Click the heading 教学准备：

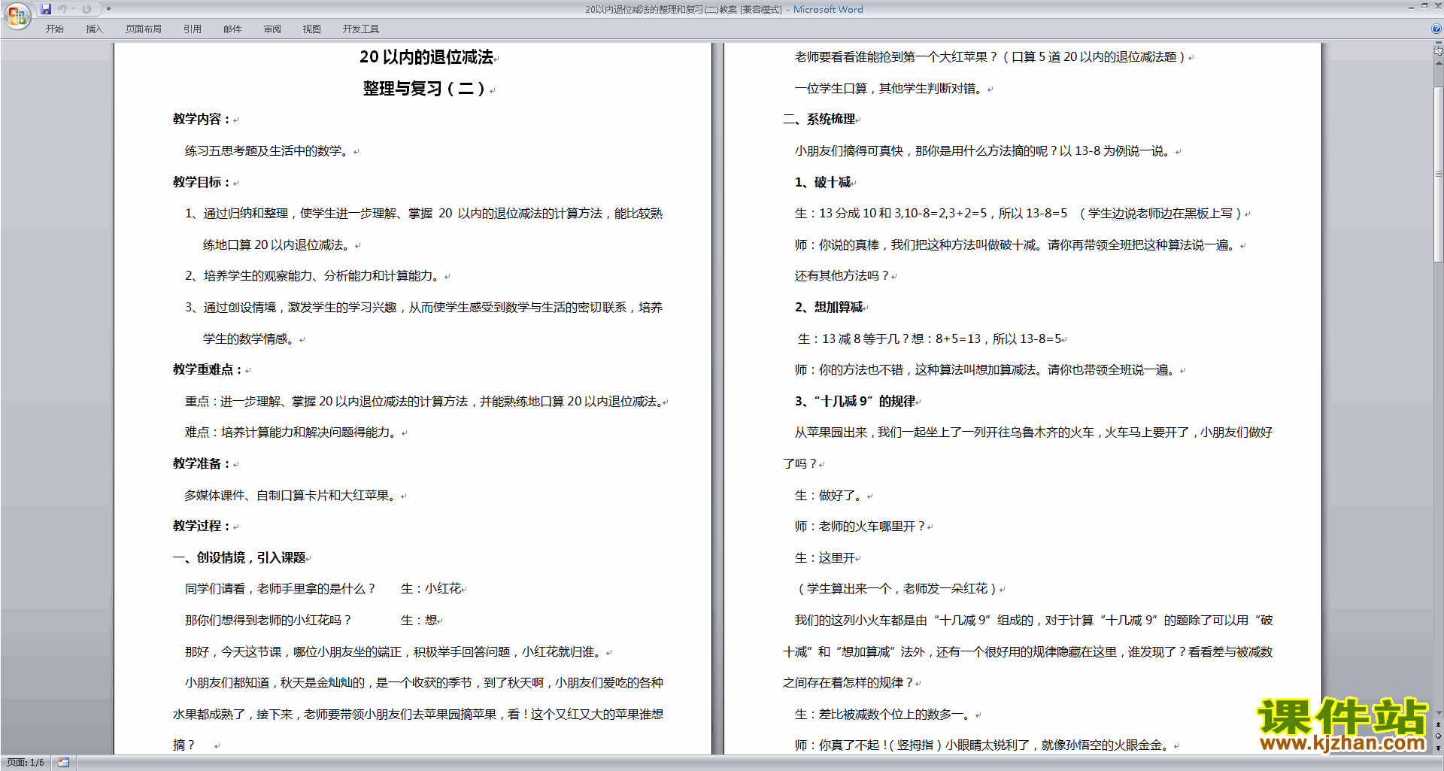point(202,464)
